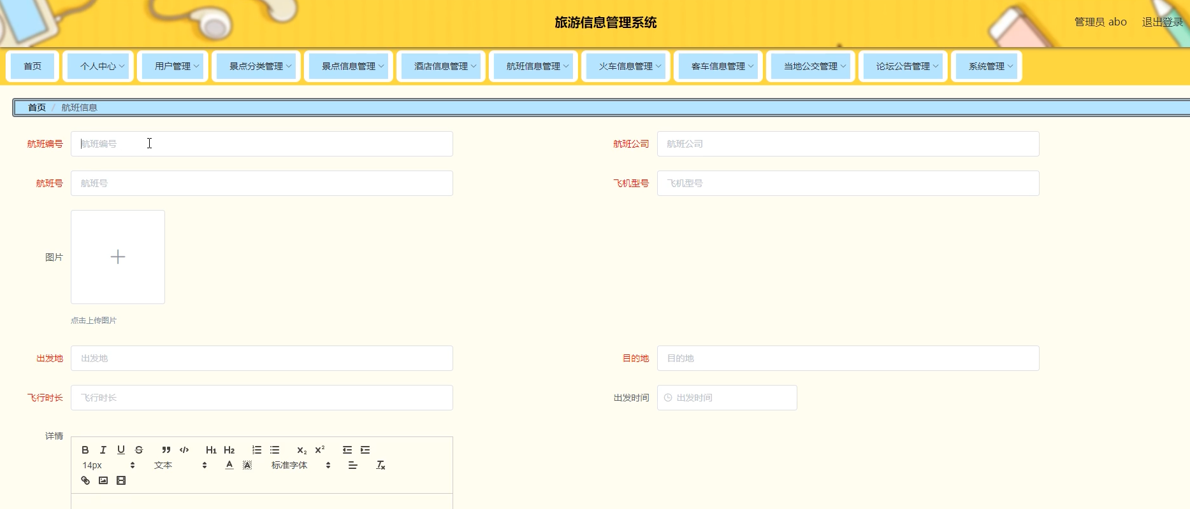Insert an image in the rich text editor
Image resolution: width=1190 pixels, height=509 pixels.
click(x=103, y=480)
